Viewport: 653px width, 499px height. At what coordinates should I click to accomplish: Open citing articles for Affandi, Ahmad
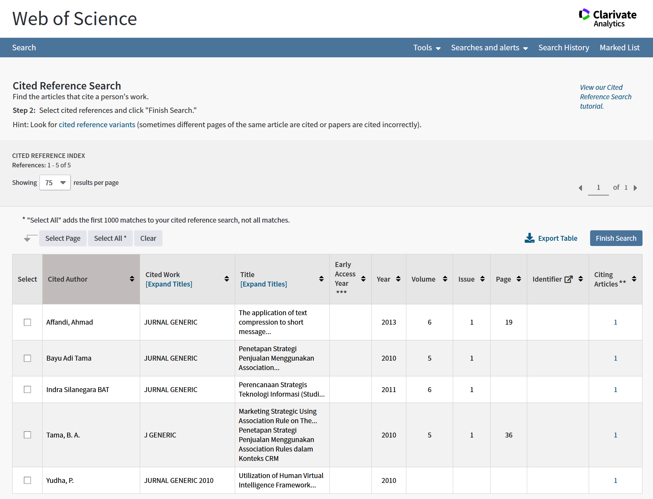[x=615, y=322]
